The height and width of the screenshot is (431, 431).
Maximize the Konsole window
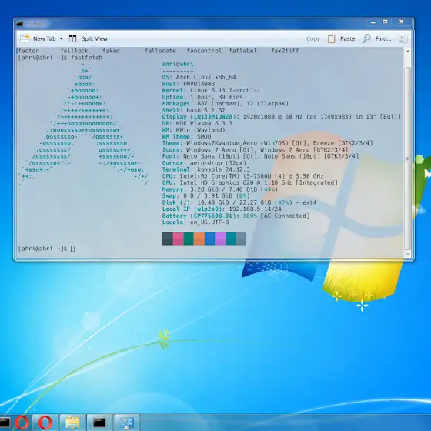(385, 22)
